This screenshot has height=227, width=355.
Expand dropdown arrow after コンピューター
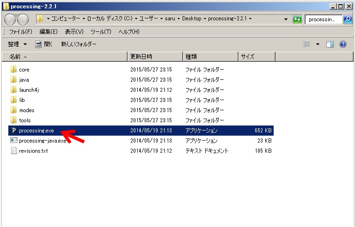[84, 19]
